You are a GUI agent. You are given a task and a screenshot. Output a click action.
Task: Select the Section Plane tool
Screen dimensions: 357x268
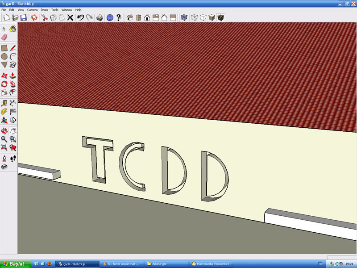[x=13, y=120]
